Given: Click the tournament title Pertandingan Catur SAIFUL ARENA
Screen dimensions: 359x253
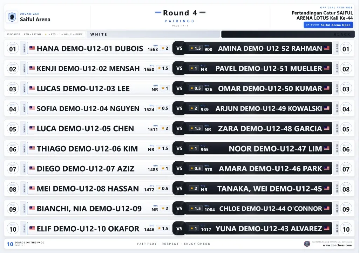Looking at the screenshot, I should 322,15.
